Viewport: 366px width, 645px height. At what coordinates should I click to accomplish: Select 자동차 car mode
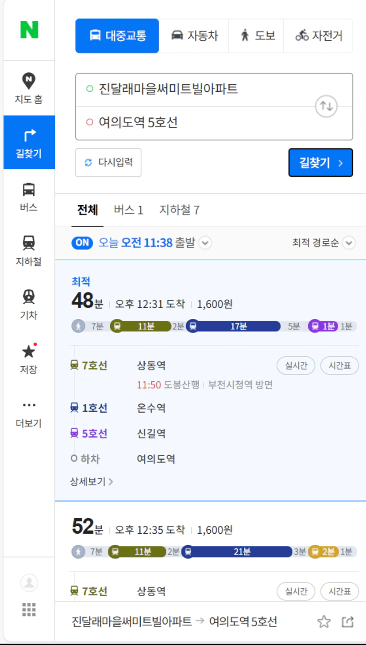tap(194, 36)
